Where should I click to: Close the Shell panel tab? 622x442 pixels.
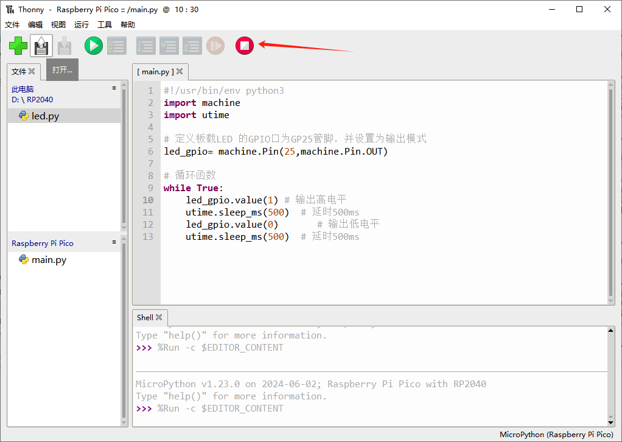[x=159, y=317]
